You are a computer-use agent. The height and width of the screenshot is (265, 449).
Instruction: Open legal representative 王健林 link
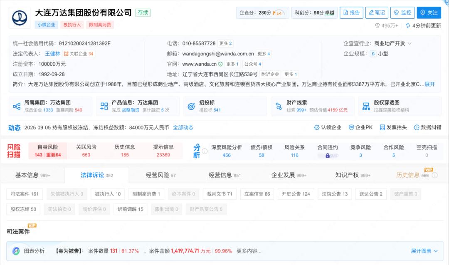[53, 54]
